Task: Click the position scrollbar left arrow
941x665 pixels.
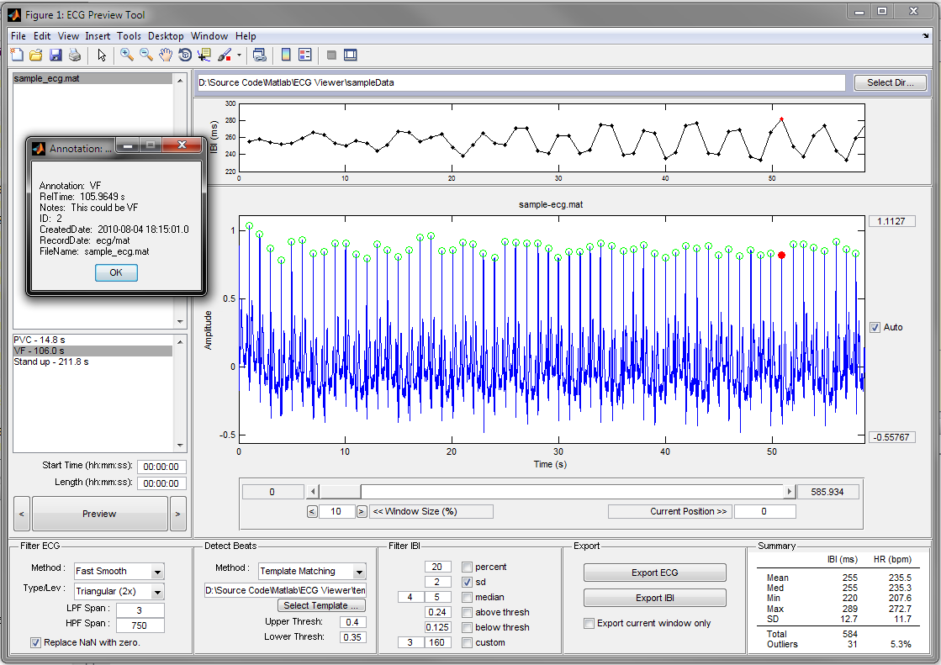Action: click(313, 492)
